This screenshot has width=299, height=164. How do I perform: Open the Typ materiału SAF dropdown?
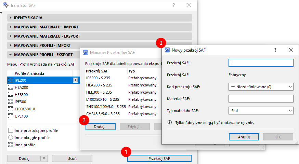(x=261, y=111)
